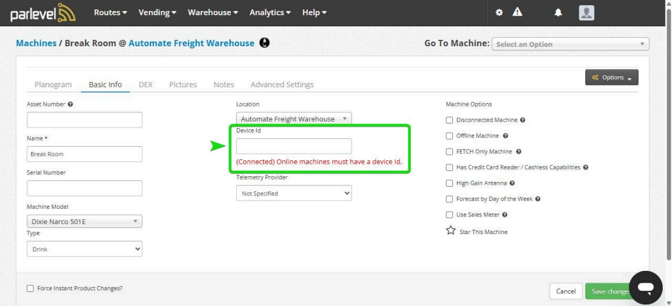The image size is (672, 306).
Task: Click the Machines breadcrumb link
Action: (x=36, y=43)
